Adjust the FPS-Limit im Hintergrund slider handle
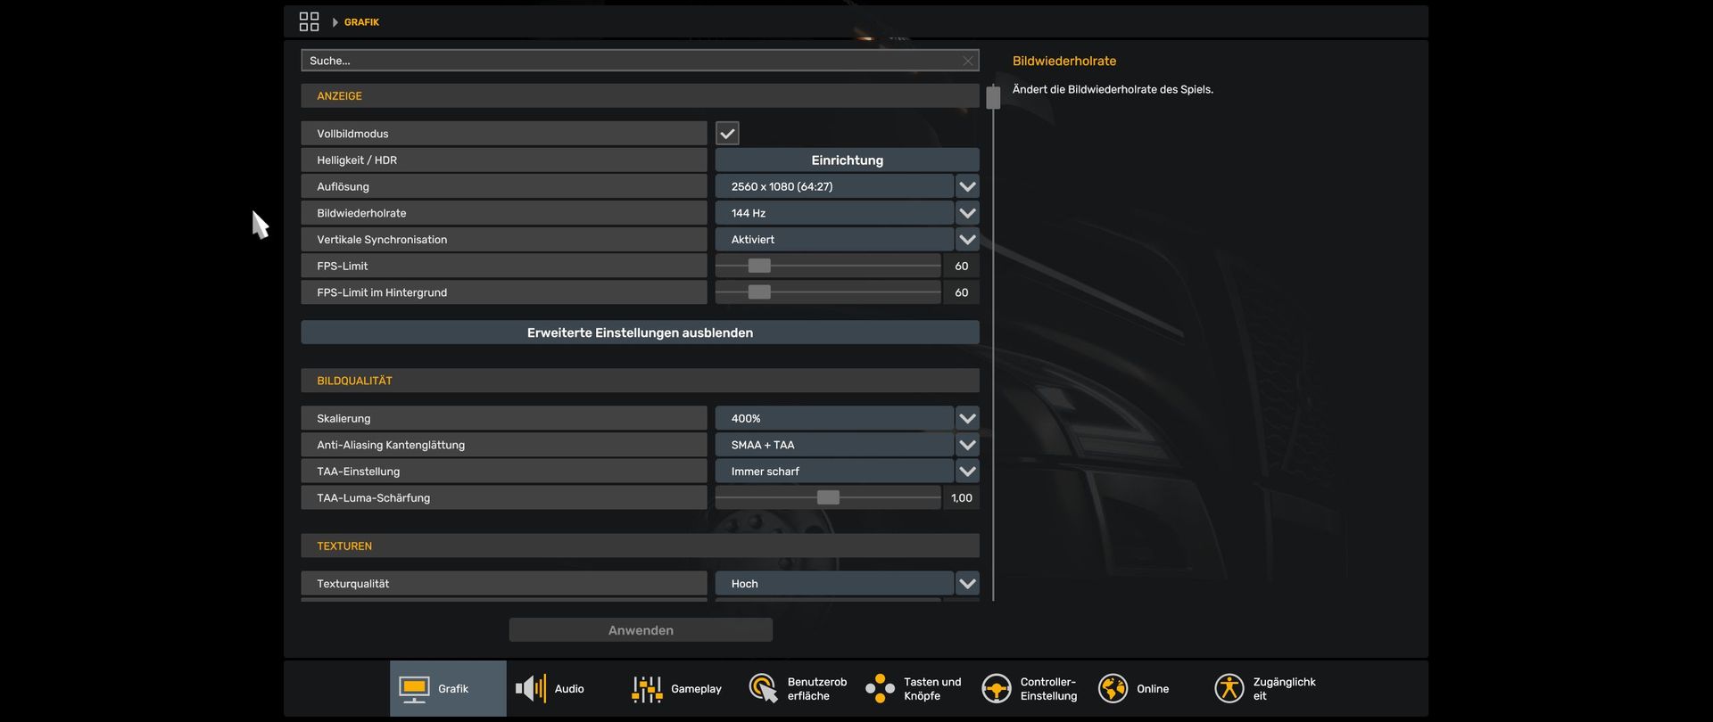 [x=759, y=292]
